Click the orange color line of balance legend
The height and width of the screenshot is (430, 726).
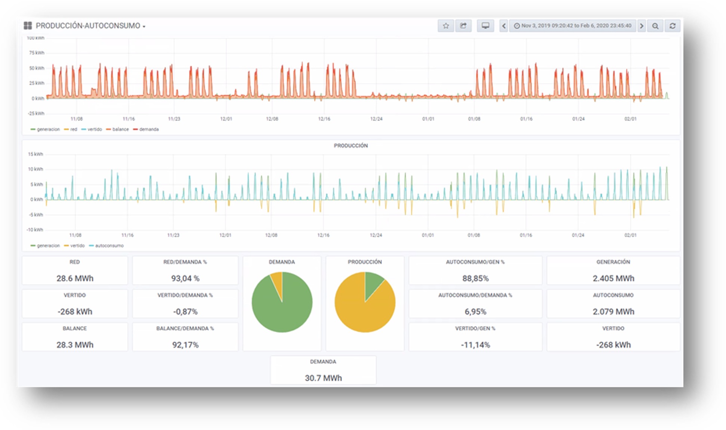click(x=109, y=130)
